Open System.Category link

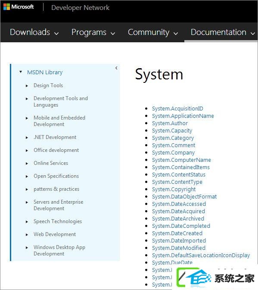pos(173,138)
